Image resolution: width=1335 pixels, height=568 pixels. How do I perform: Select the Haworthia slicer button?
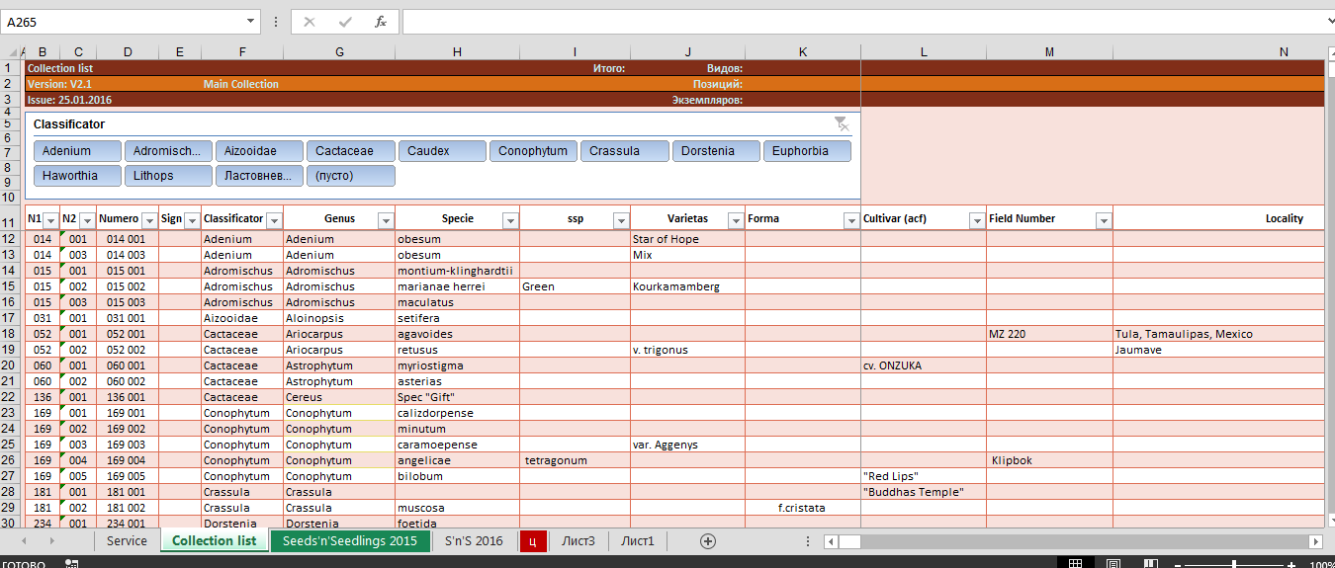click(x=77, y=176)
